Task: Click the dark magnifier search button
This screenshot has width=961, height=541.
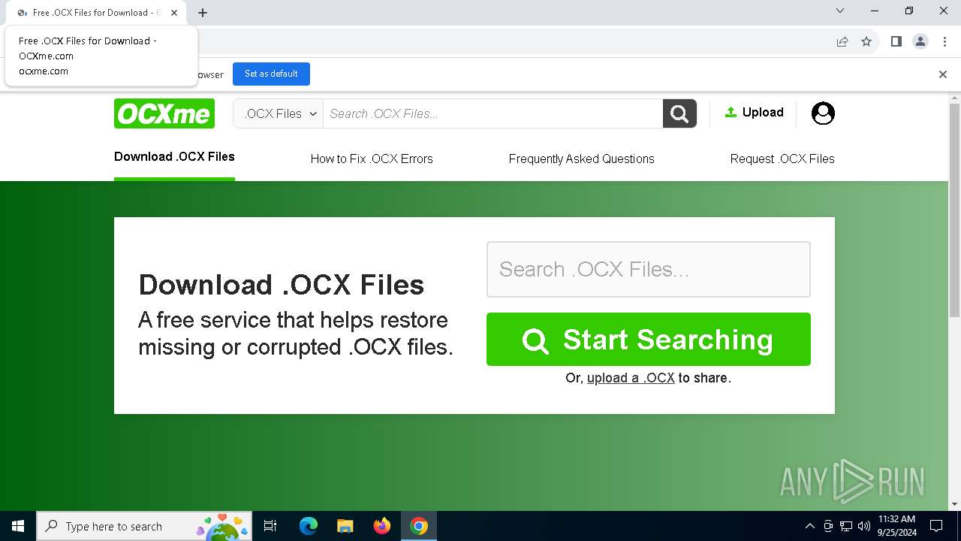Action: point(679,113)
